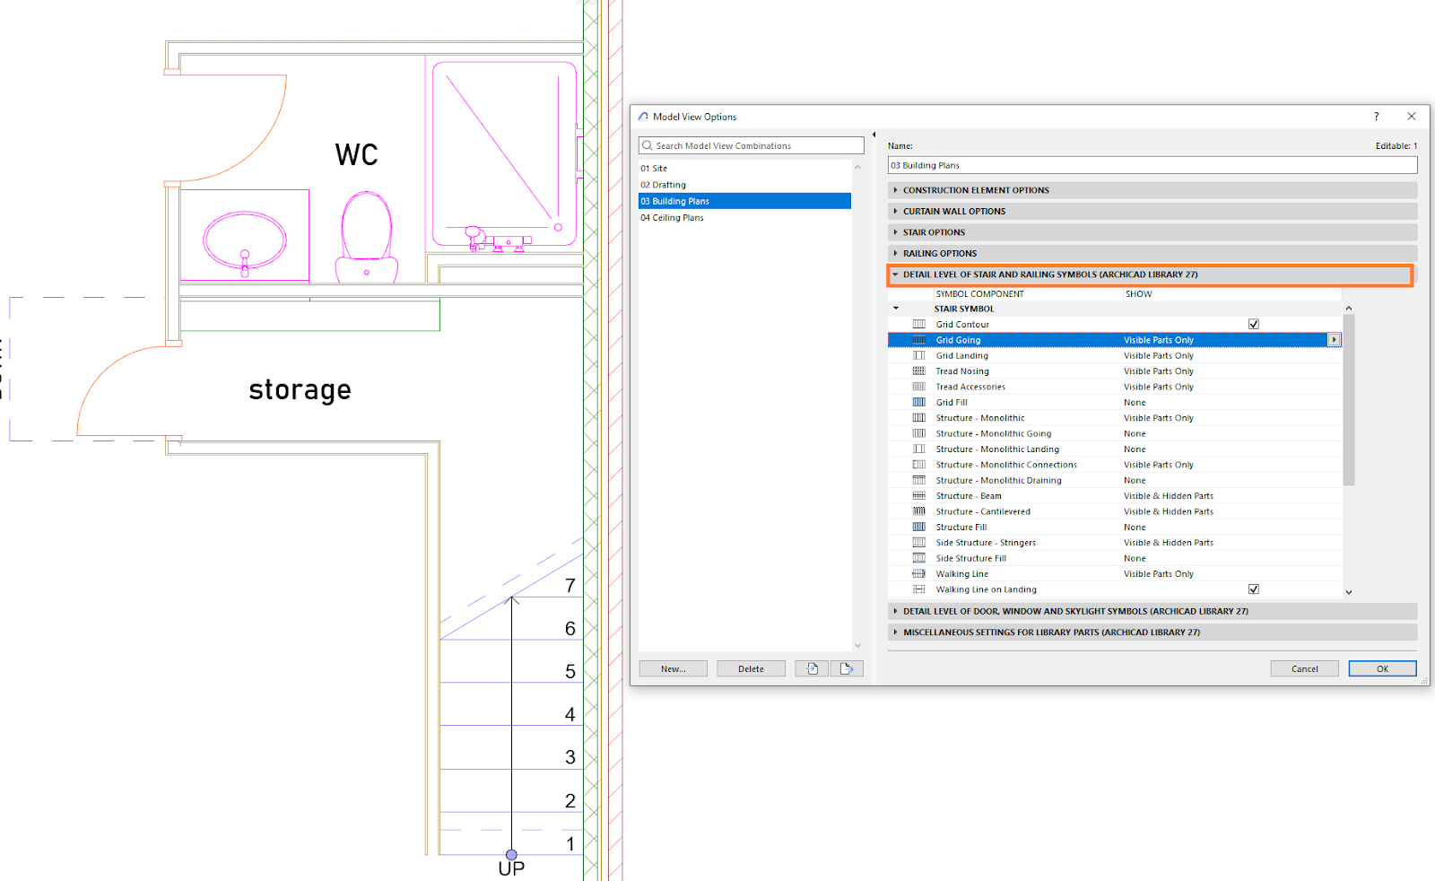The height and width of the screenshot is (881, 1435).
Task: Click the Structure - Cantilevered symbol icon
Action: (919, 510)
